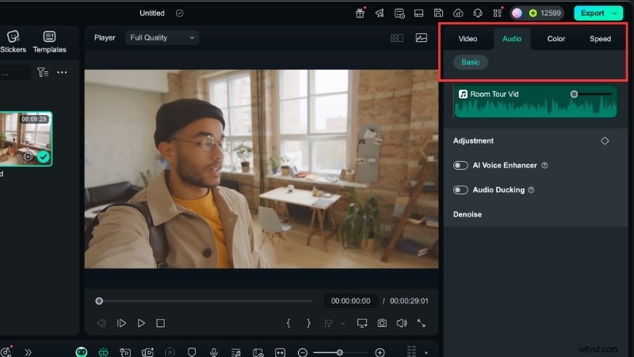The height and width of the screenshot is (357, 634).
Task: Set mark-out with right curly brace
Action: (308, 323)
